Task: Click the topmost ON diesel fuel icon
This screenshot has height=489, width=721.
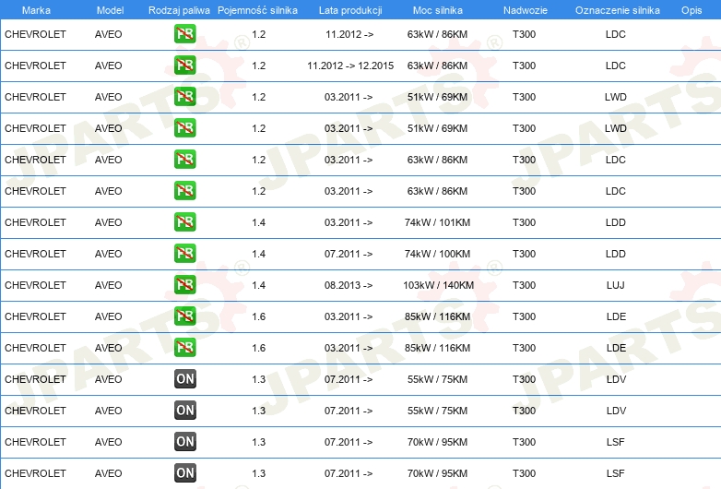Action: (x=184, y=379)
